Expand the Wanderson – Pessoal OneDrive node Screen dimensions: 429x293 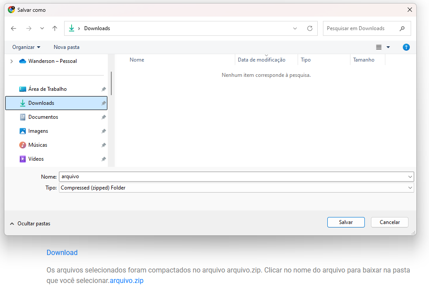pyautogui.click(x=11, y=62)
